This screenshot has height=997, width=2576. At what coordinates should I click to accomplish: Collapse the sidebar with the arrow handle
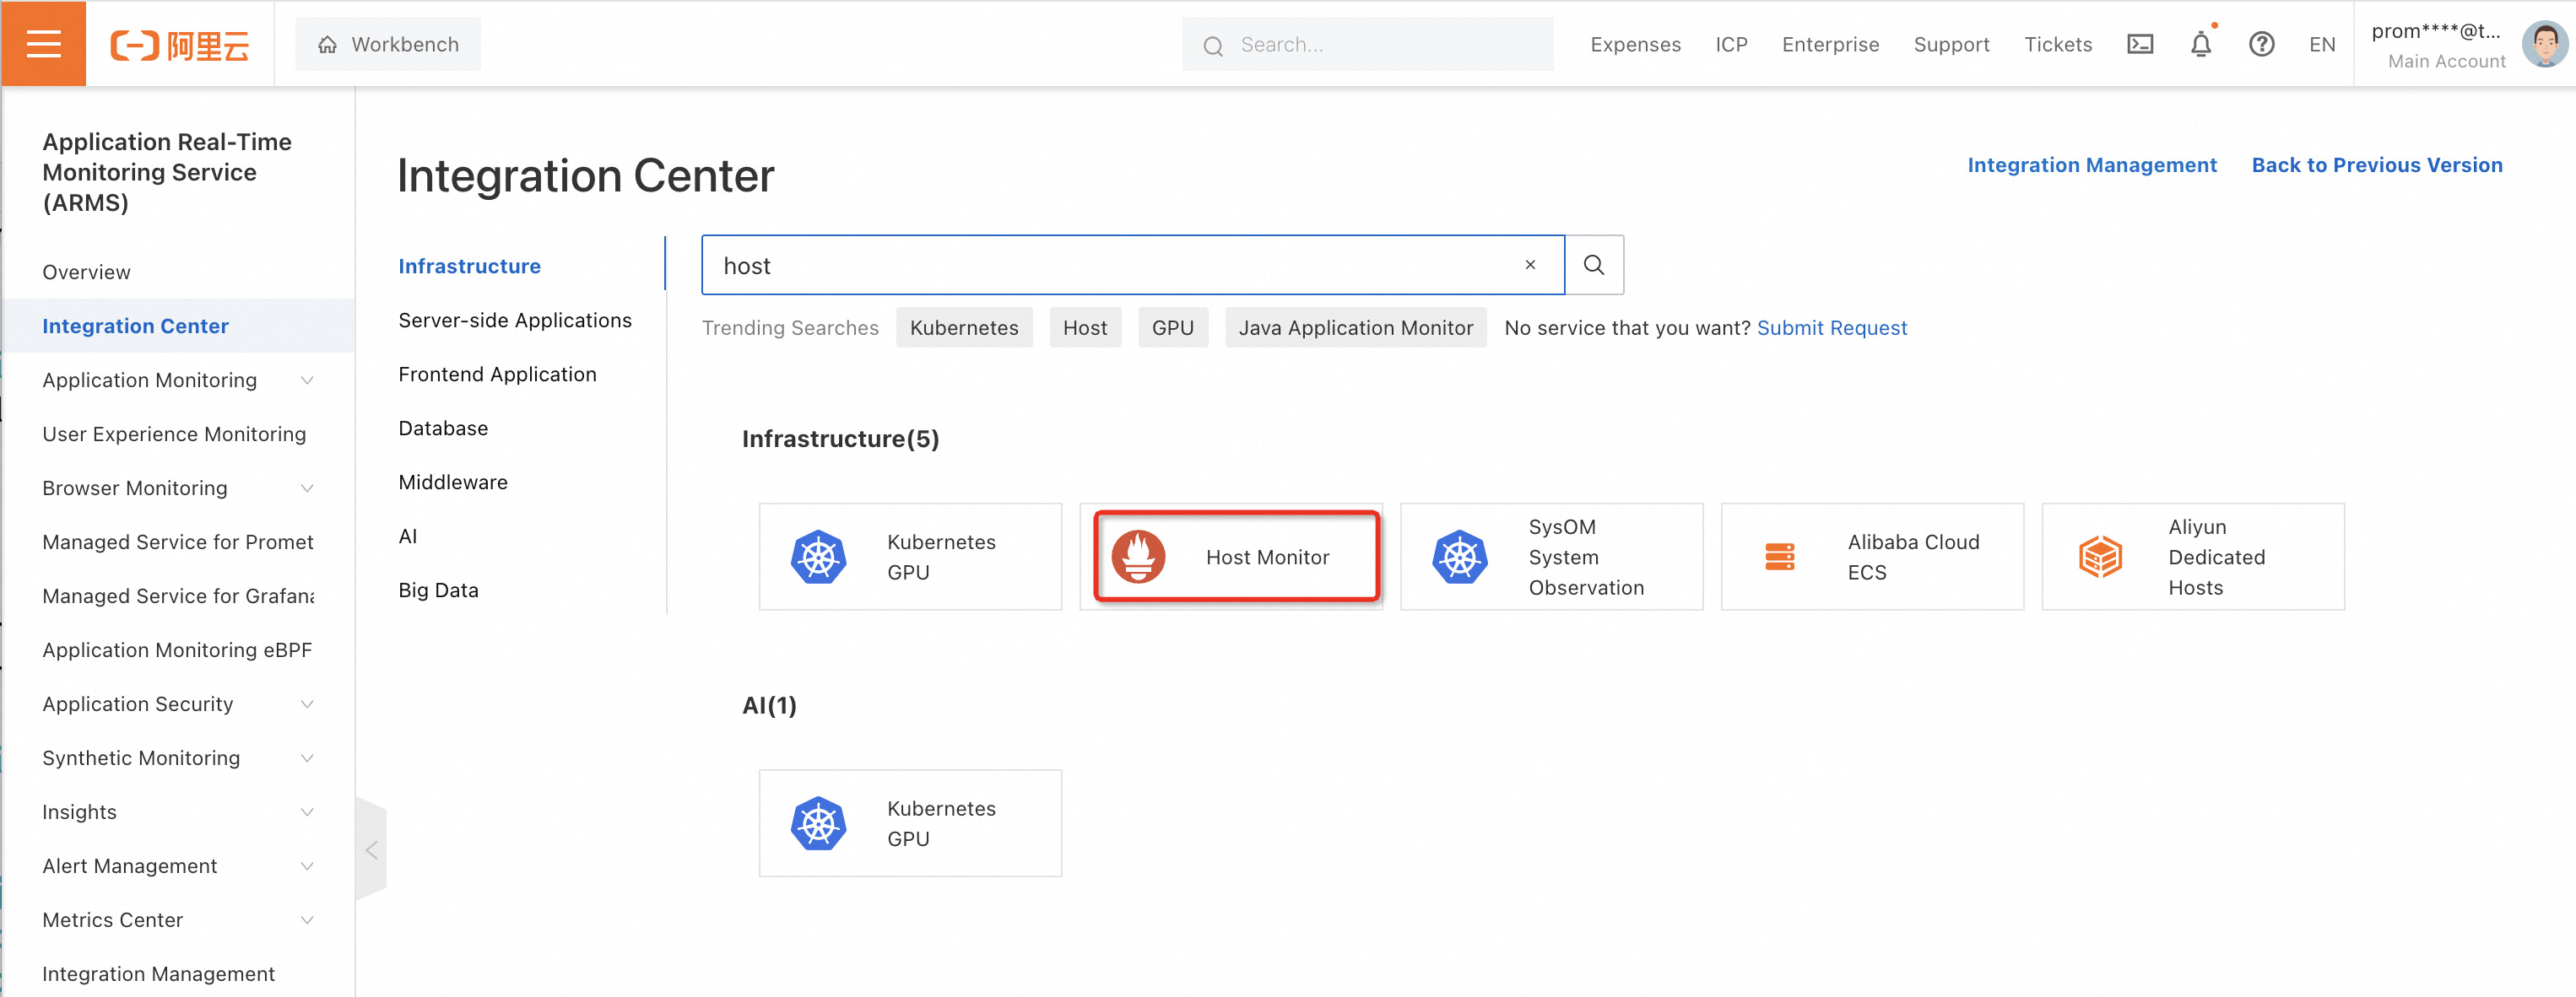[x=371, y=849]
